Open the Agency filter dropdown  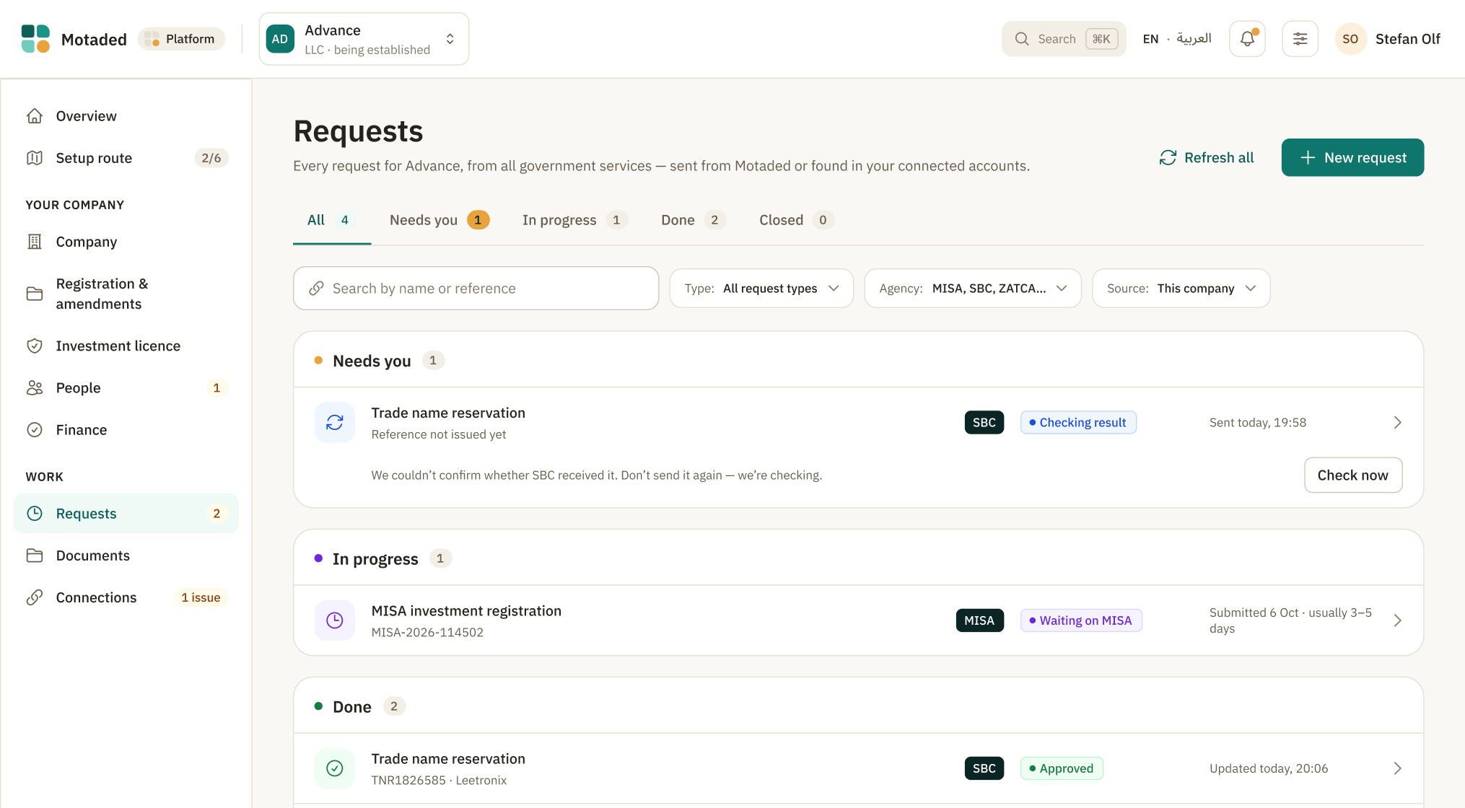point(973,289)
